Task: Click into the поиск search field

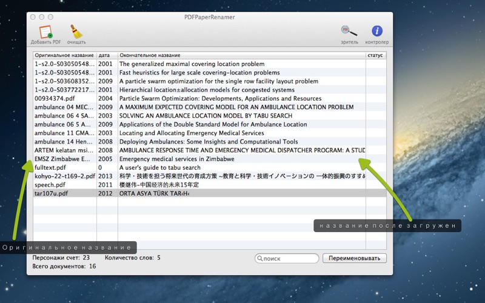Action: pos(286,259)
